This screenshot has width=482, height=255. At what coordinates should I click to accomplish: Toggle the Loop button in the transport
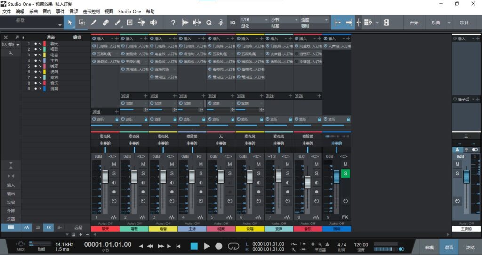[233, 246]
